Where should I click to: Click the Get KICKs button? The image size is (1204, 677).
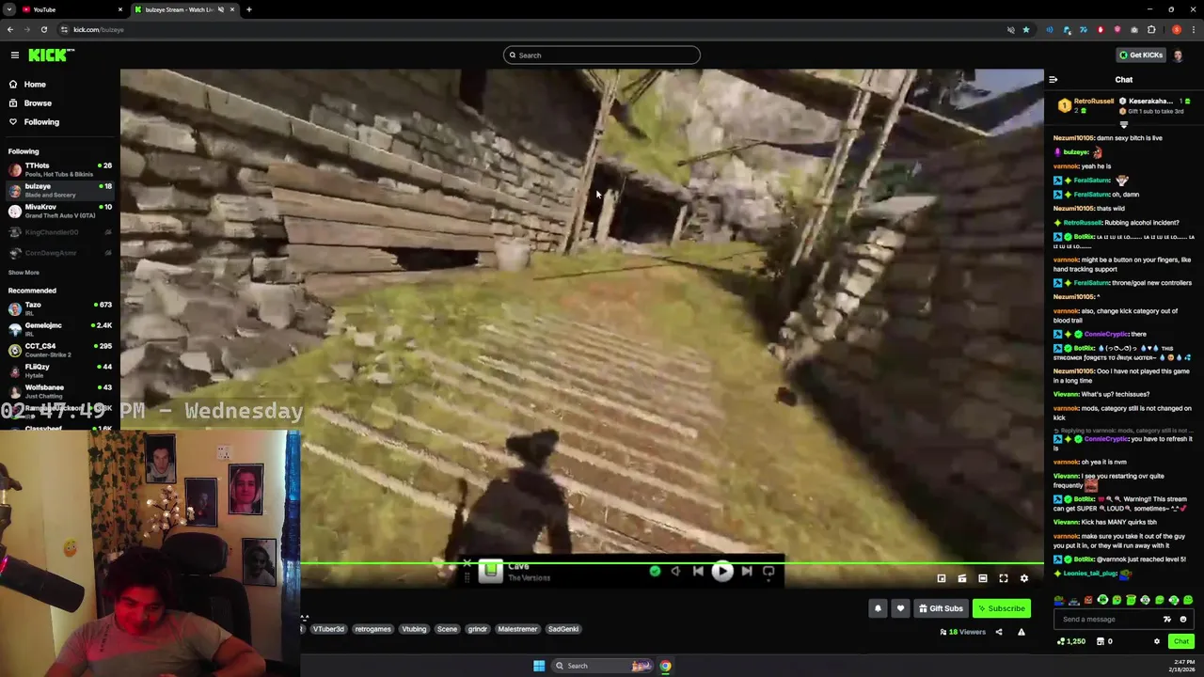point(1140,55)
